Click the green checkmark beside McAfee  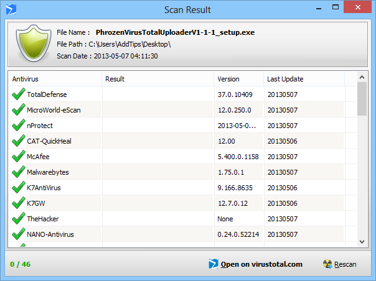coord(19,156)
